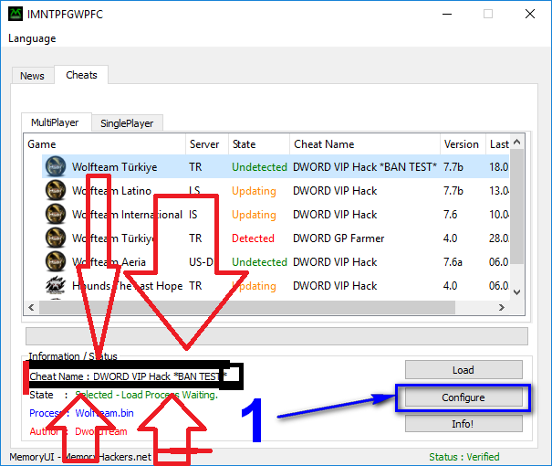Click the horizontal scrollbar thumb
The width and height of the screenshot is (552, 466).
tap(247, 307)
